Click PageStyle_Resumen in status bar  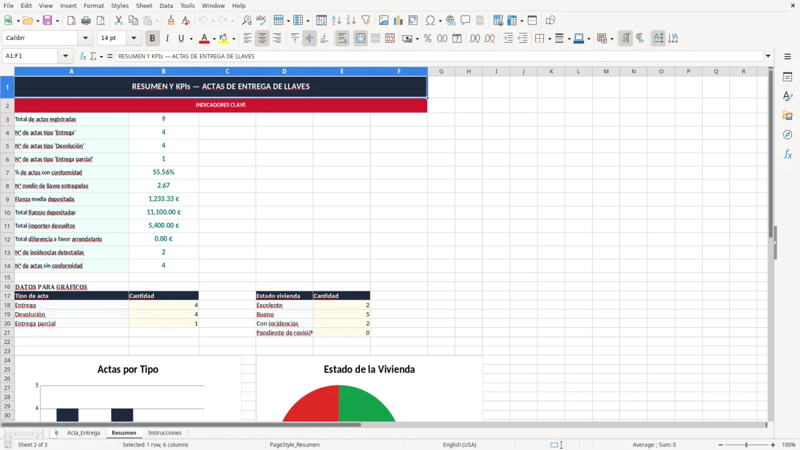pos(294,445)
